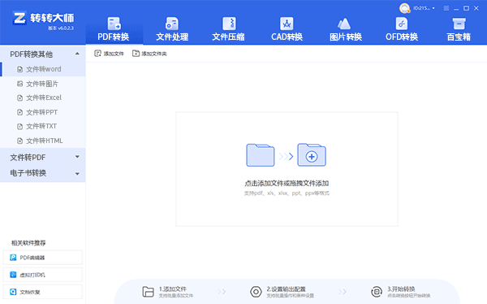Click the 2.设置输出配置 step label
This screenshot has width=487, height=304.
coord(286,289)
